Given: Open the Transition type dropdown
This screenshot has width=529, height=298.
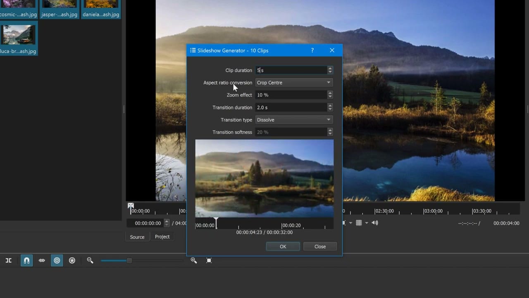Looking at the screenshot, I should [x=293, y=120].
